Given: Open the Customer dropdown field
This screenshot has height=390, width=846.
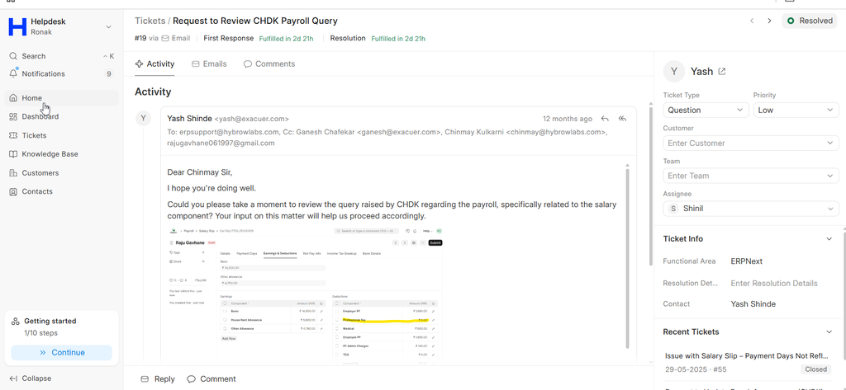Looking at the screenshot, I should tap(750, 143).
